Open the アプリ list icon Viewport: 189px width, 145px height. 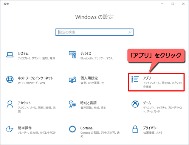135,79
